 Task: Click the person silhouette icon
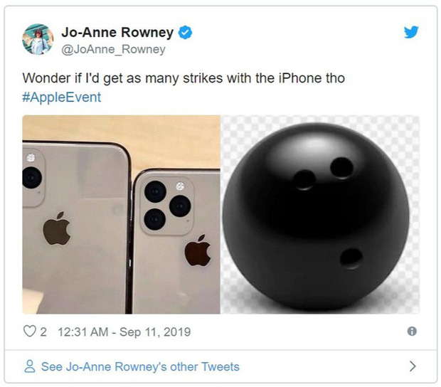point(30,366)
